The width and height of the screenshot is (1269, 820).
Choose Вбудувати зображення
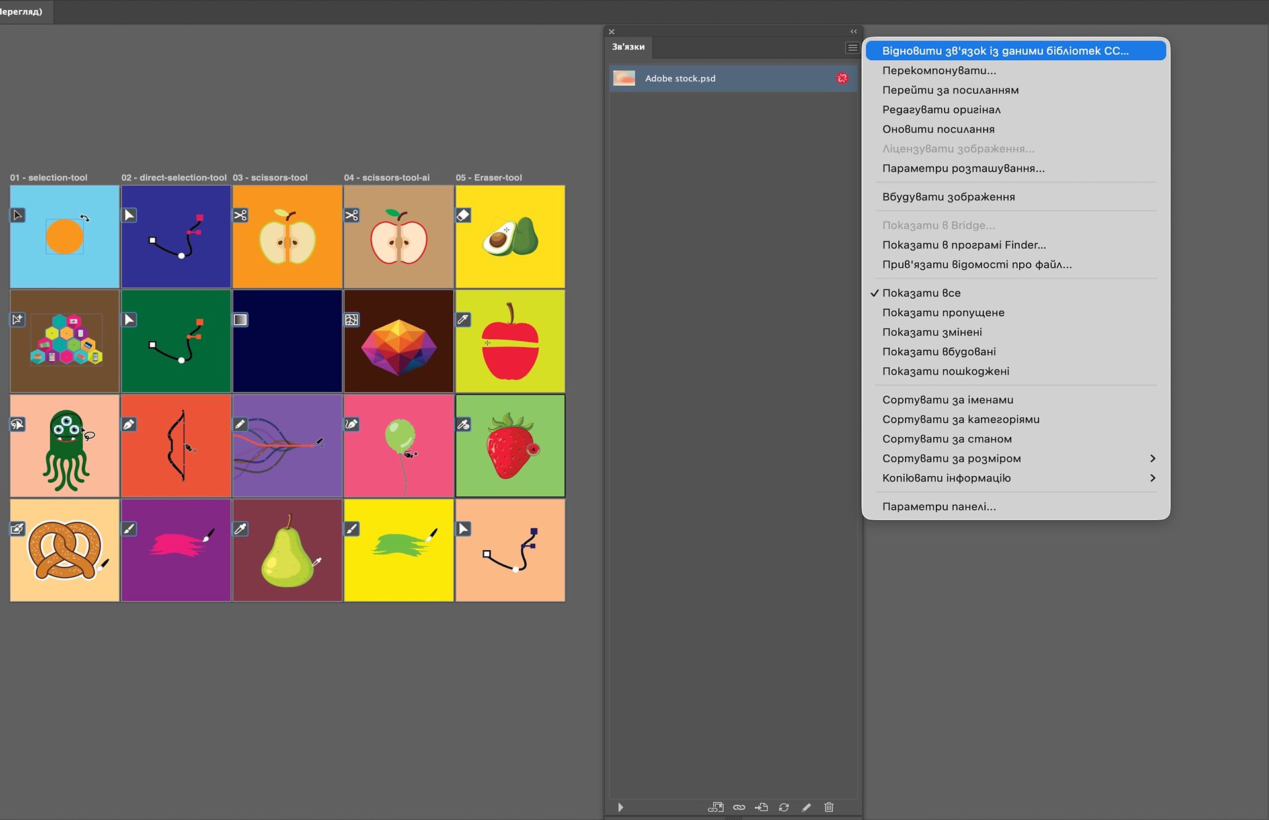pos(1016,196)
